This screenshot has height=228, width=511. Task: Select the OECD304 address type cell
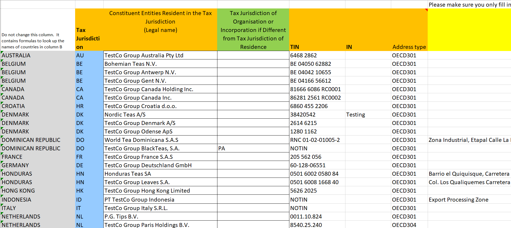[x=409, y=225]
